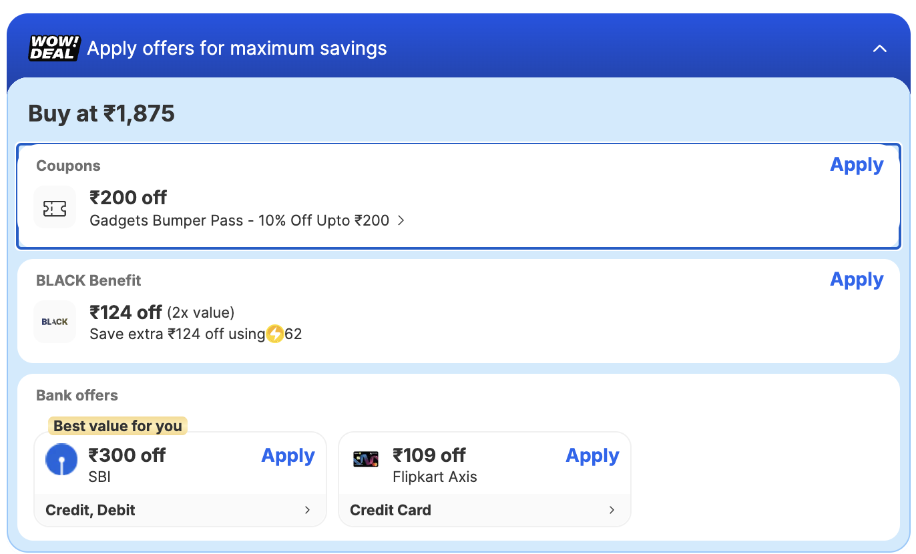Click the coupon ticket icon
Viewport: 916px width, 554px height.
coord(55,209)
